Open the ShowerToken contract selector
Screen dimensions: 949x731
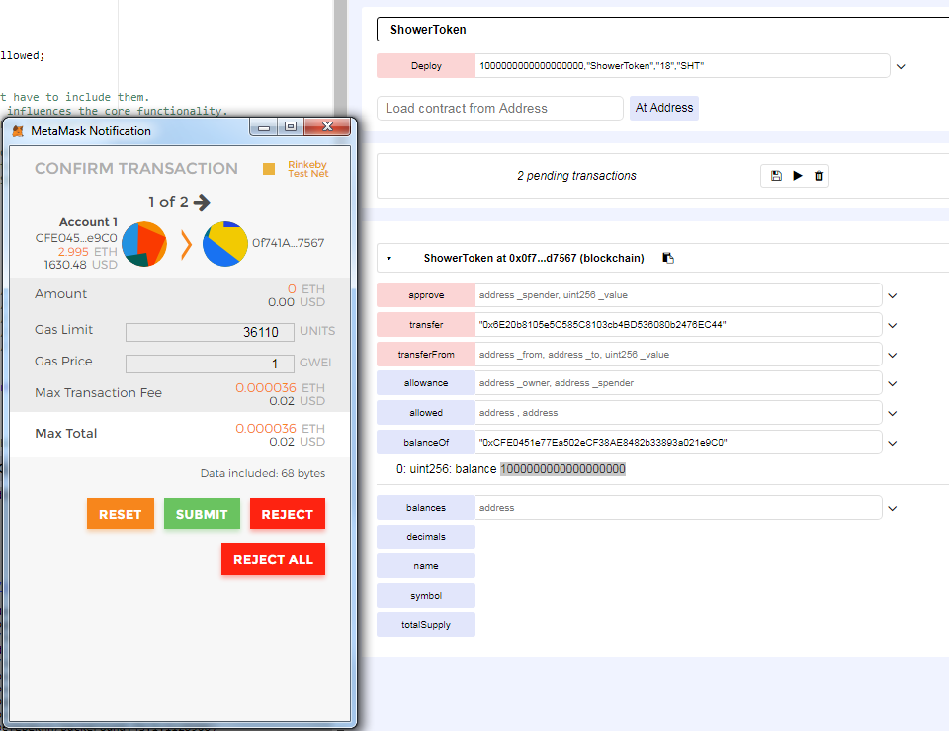point(662,29)
